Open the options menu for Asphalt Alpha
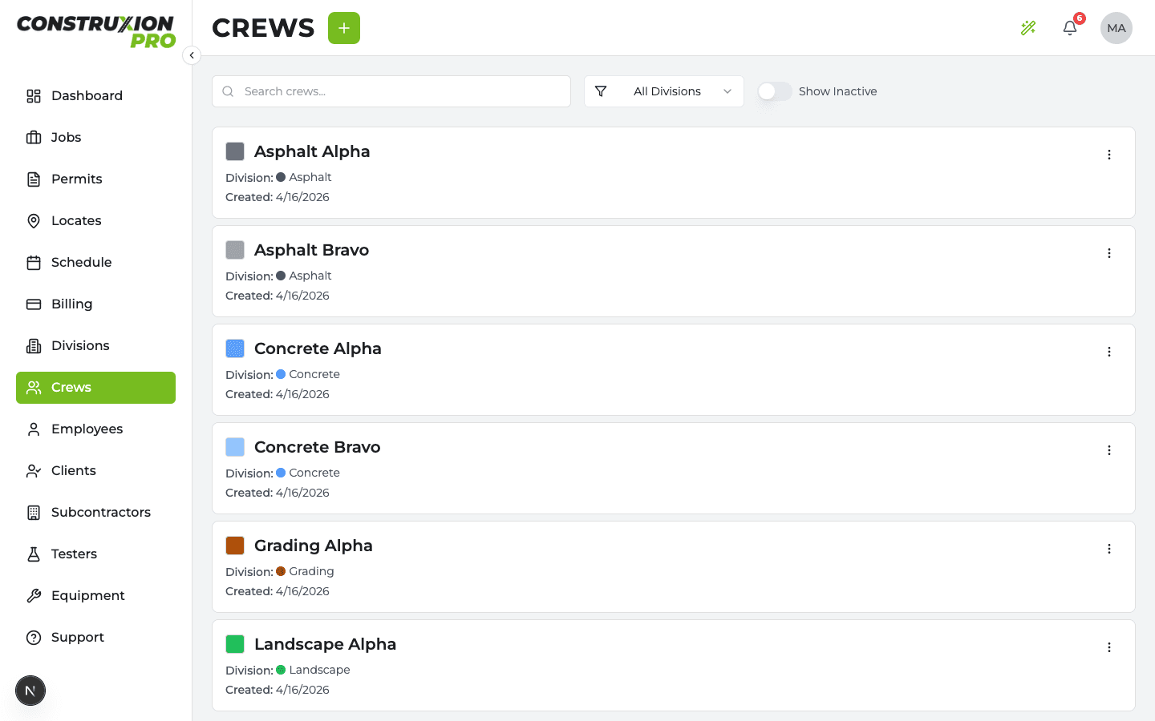 coord(1109,155)
